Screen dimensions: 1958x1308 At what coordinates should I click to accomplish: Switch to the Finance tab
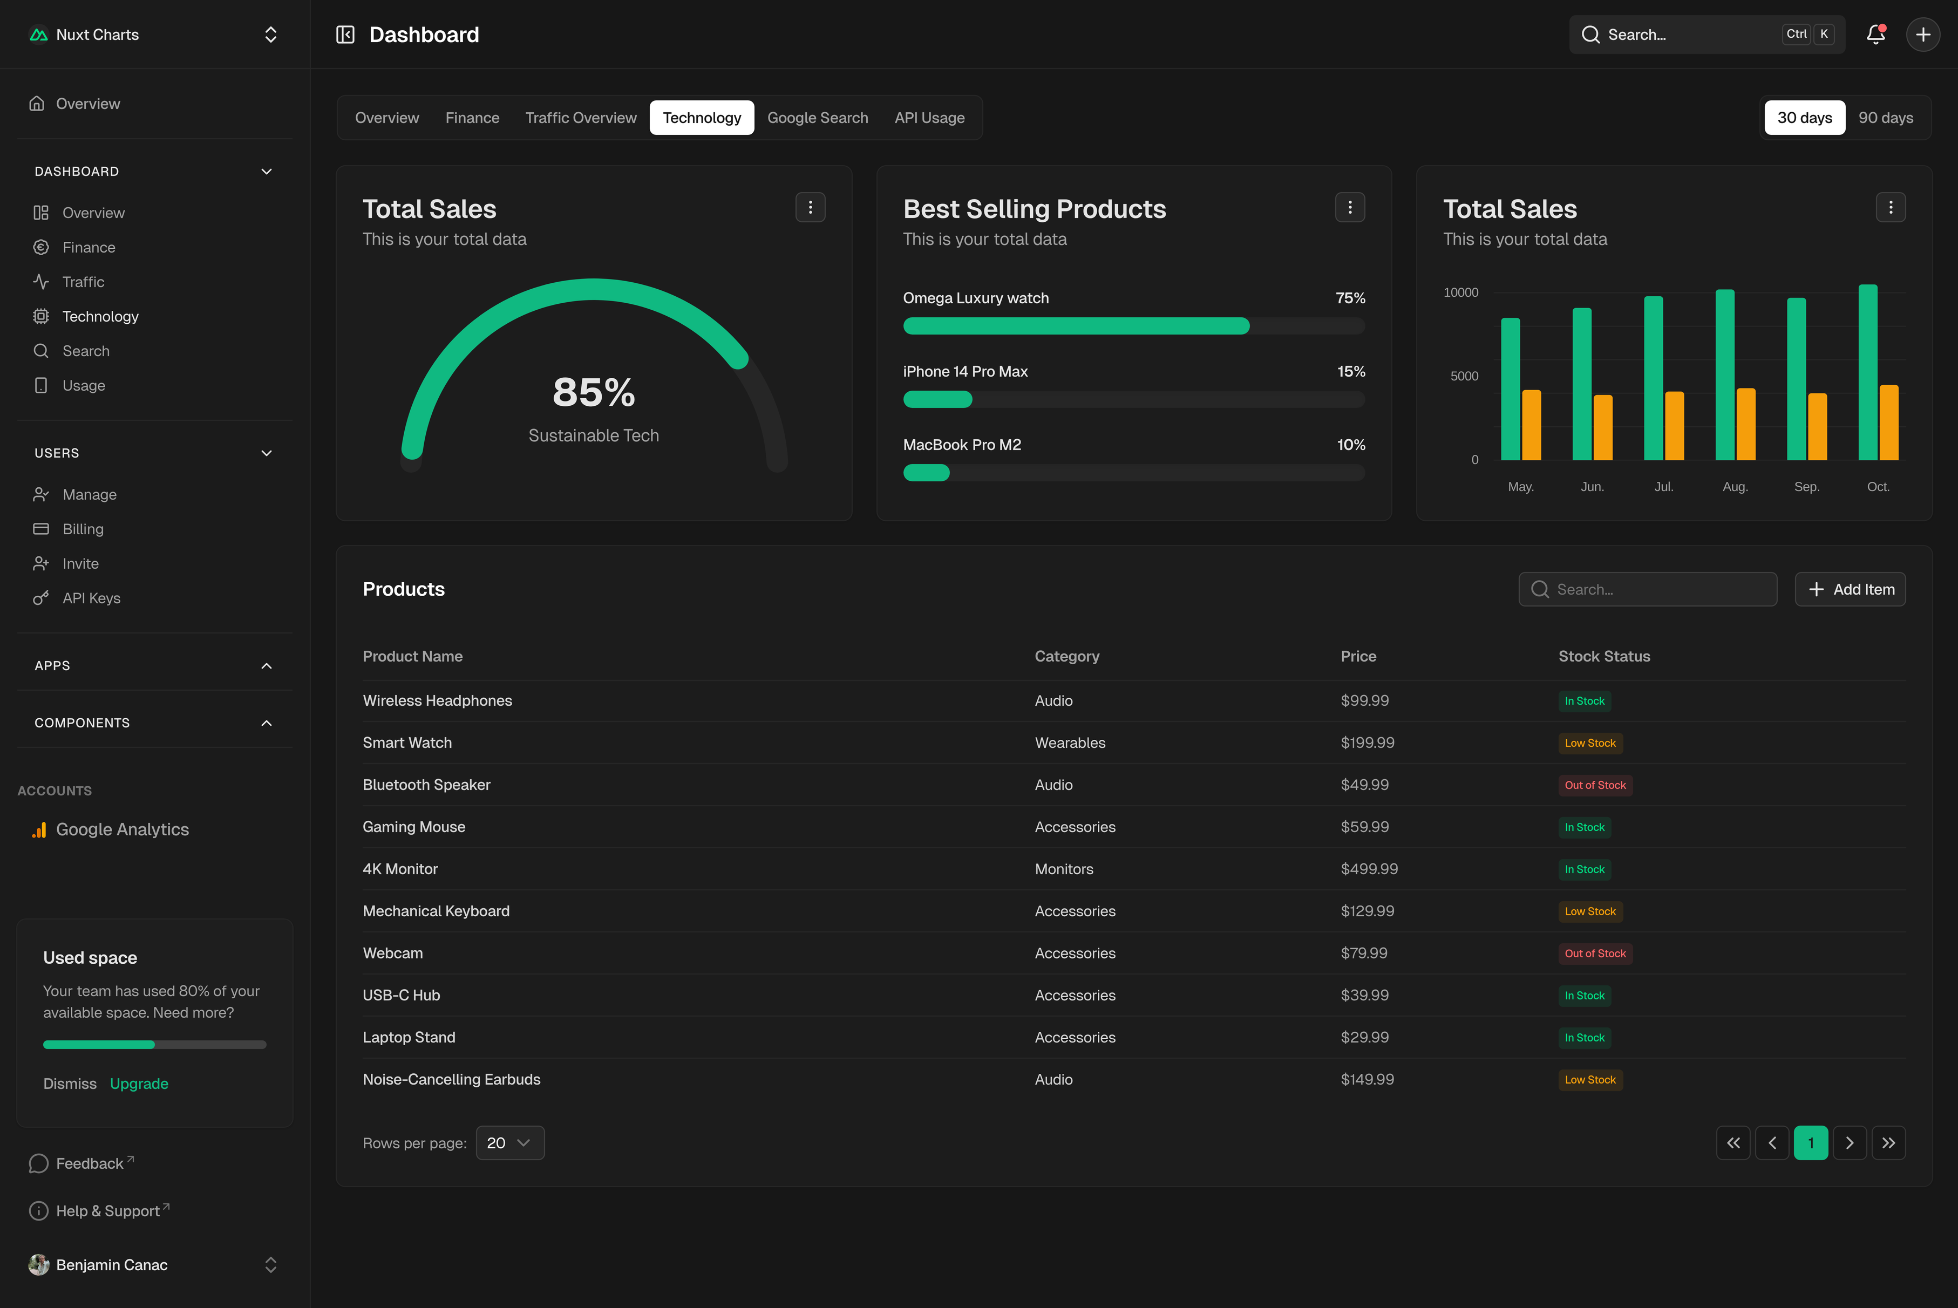(x=472, y=118)
